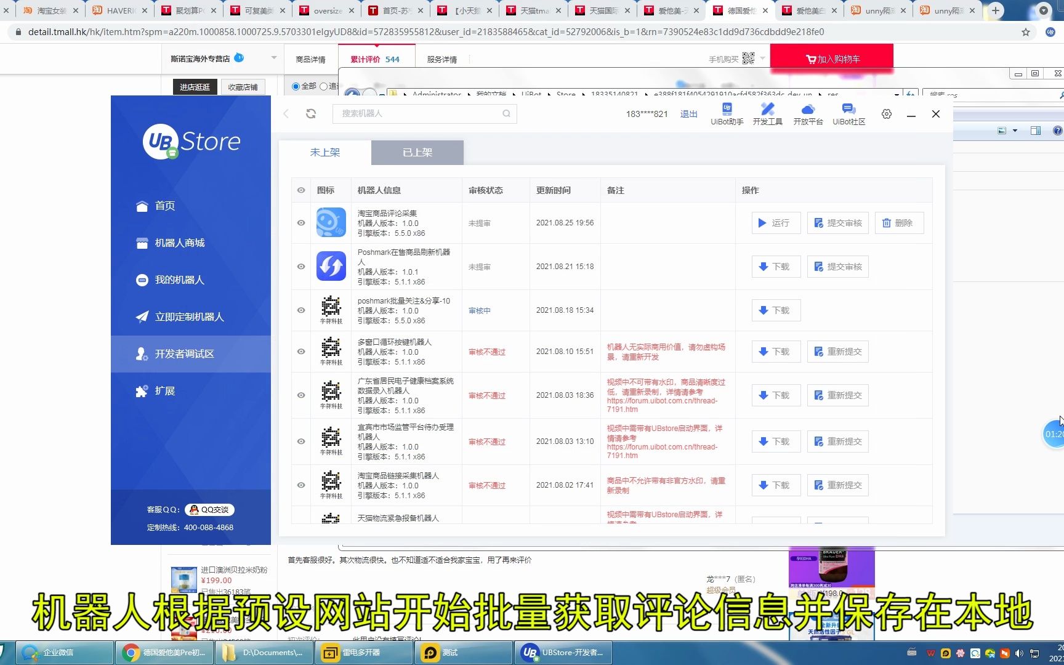
Task: Open 我的机器人 in the sidebar
Action: [x=191, y=280]
